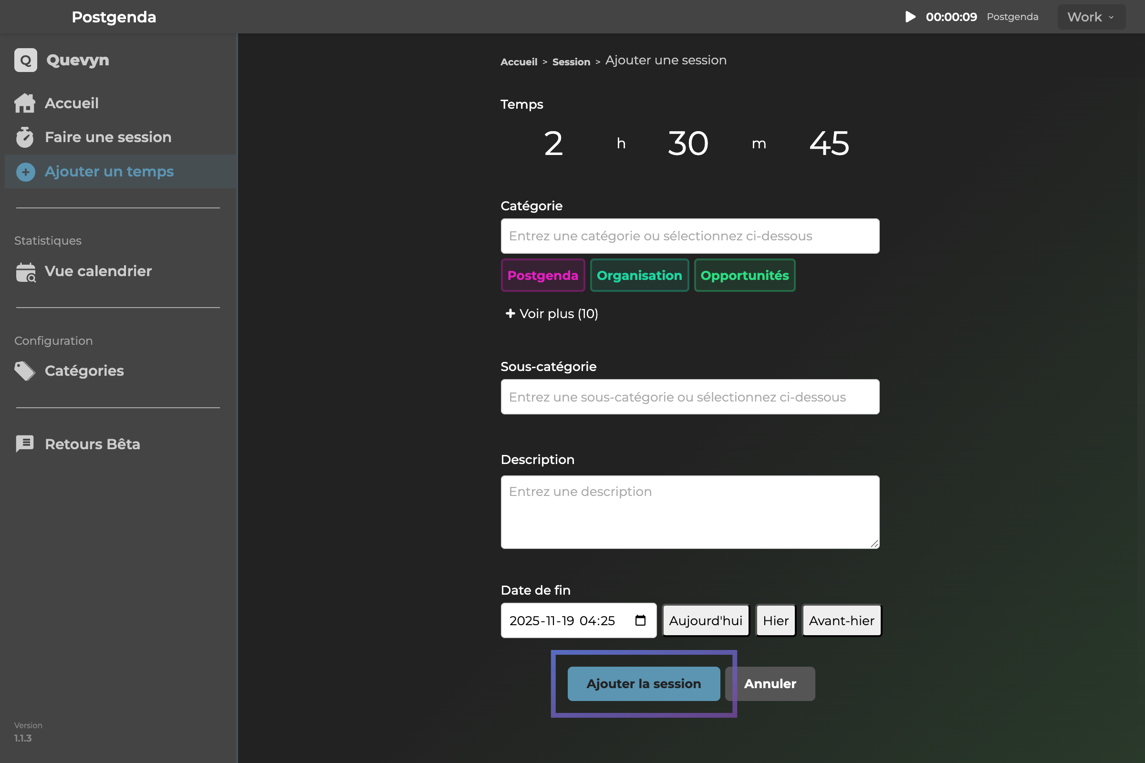Follow the Session breadcrumb link
This screenshot has width=1145, height=763.
(571, 62)
